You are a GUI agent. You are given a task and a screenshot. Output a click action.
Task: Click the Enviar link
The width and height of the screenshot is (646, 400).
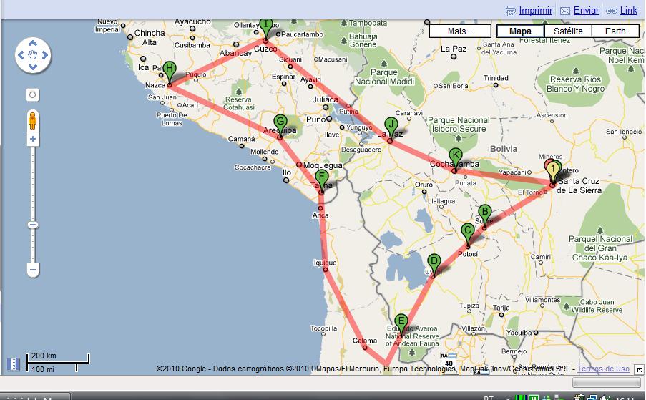pyautogui.click(x=586, y=11)
